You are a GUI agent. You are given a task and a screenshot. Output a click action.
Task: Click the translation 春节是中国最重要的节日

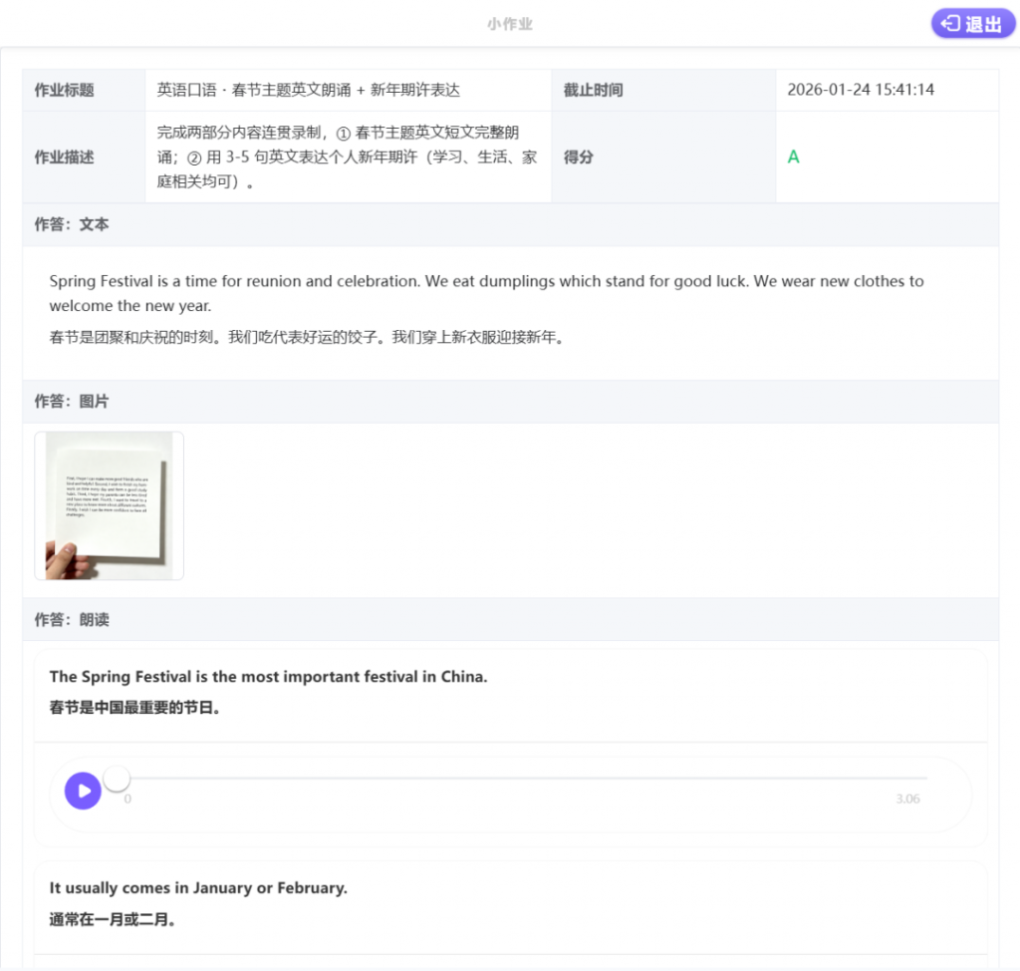134,708
